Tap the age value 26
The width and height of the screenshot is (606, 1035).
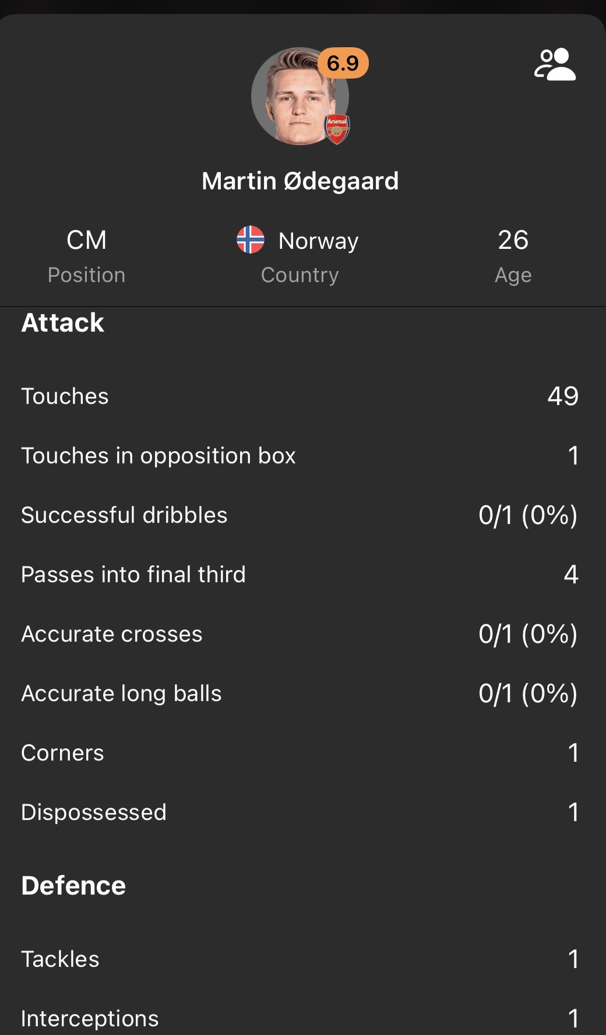(x=513, y=240)
